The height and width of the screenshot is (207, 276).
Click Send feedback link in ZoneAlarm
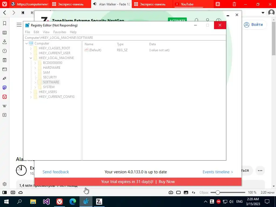tap(56, 172)
